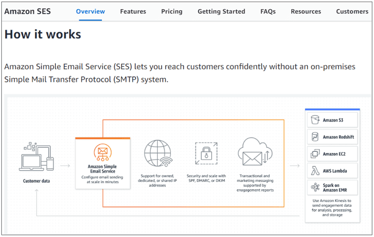Click the Amazon Simple Email Service envelope icon
The height and width of the screenshot is (237, 374).
tap(102, 152)
